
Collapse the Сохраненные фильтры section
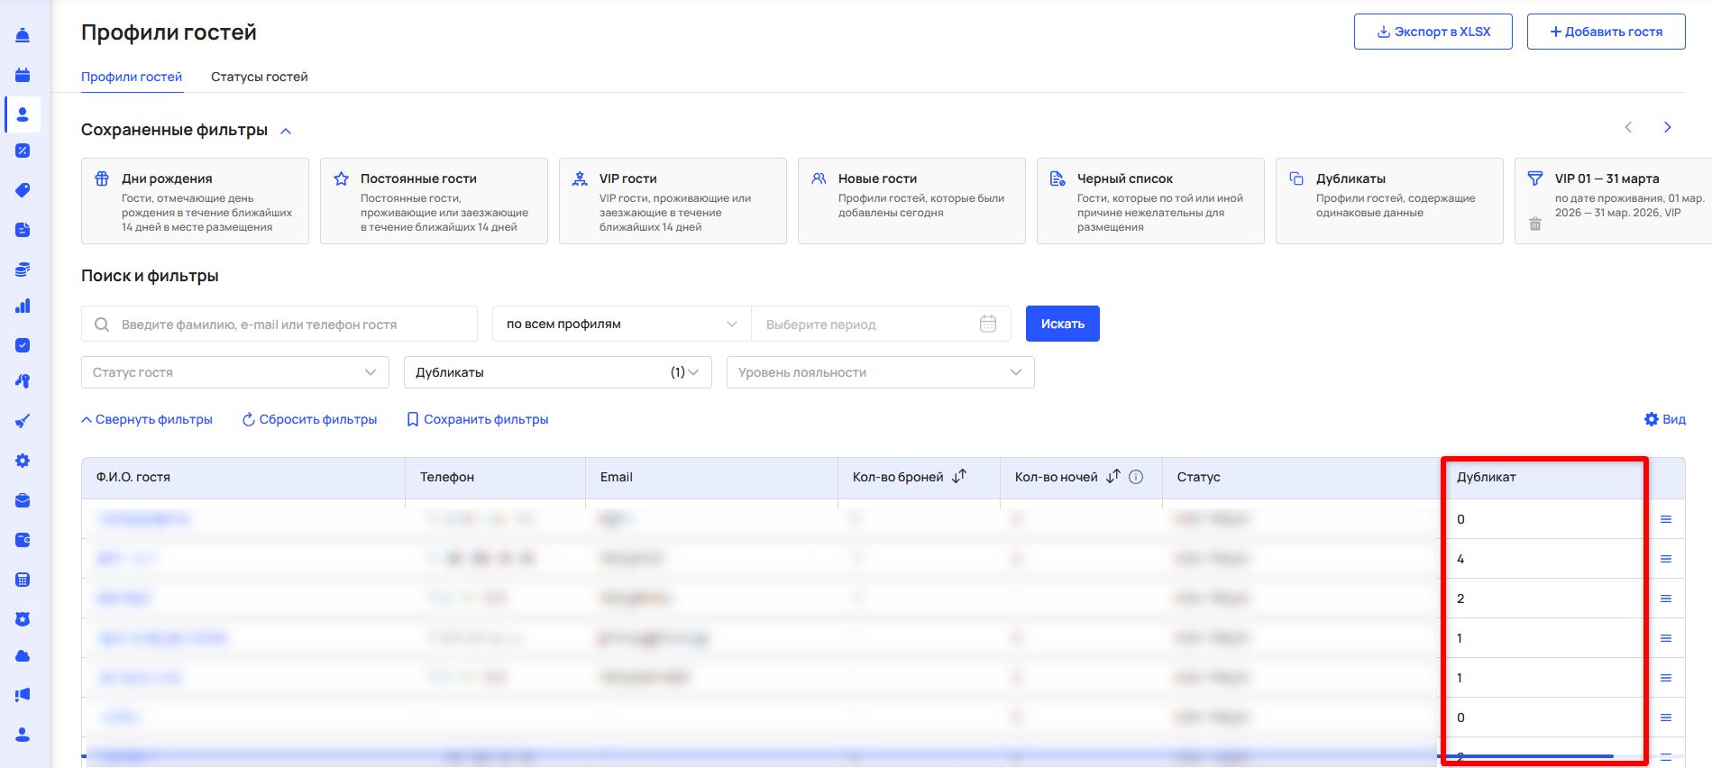click(286, 132)
